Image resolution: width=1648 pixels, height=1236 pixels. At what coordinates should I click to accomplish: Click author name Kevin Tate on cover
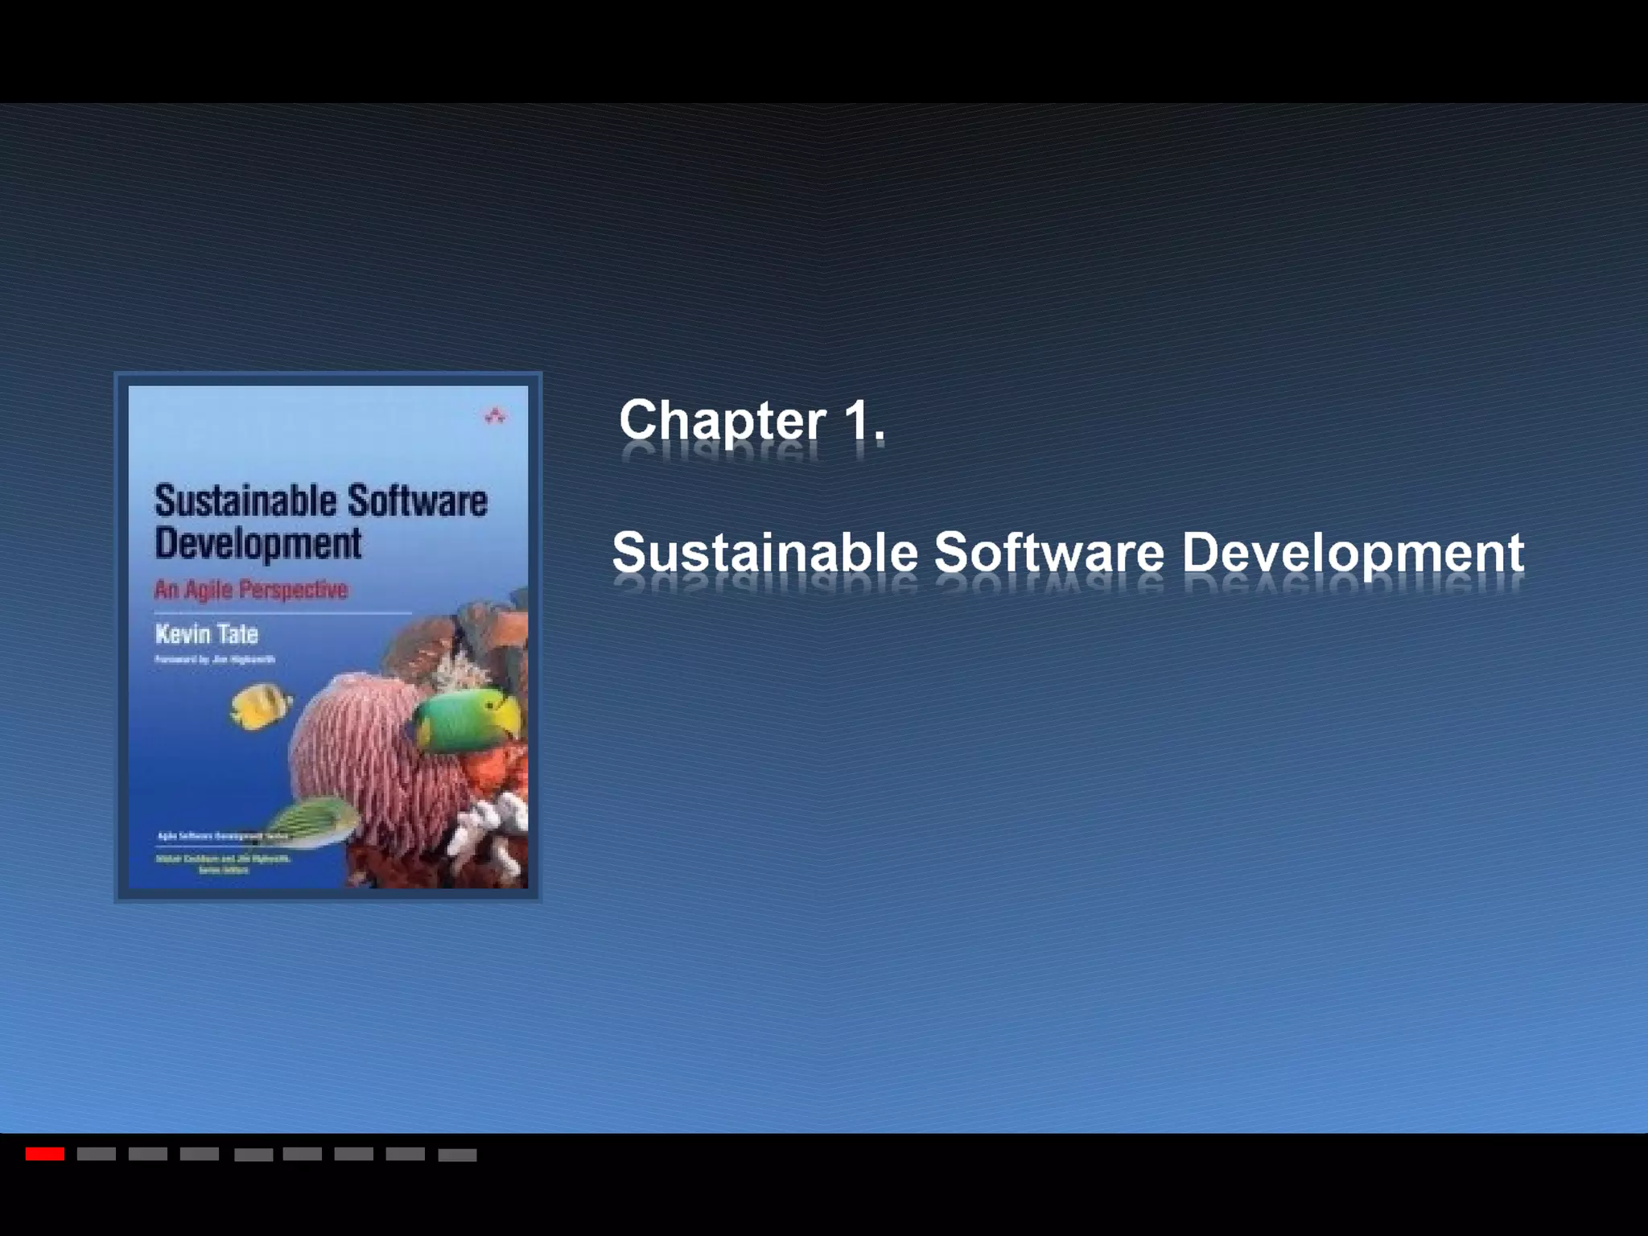coord(206,634)
